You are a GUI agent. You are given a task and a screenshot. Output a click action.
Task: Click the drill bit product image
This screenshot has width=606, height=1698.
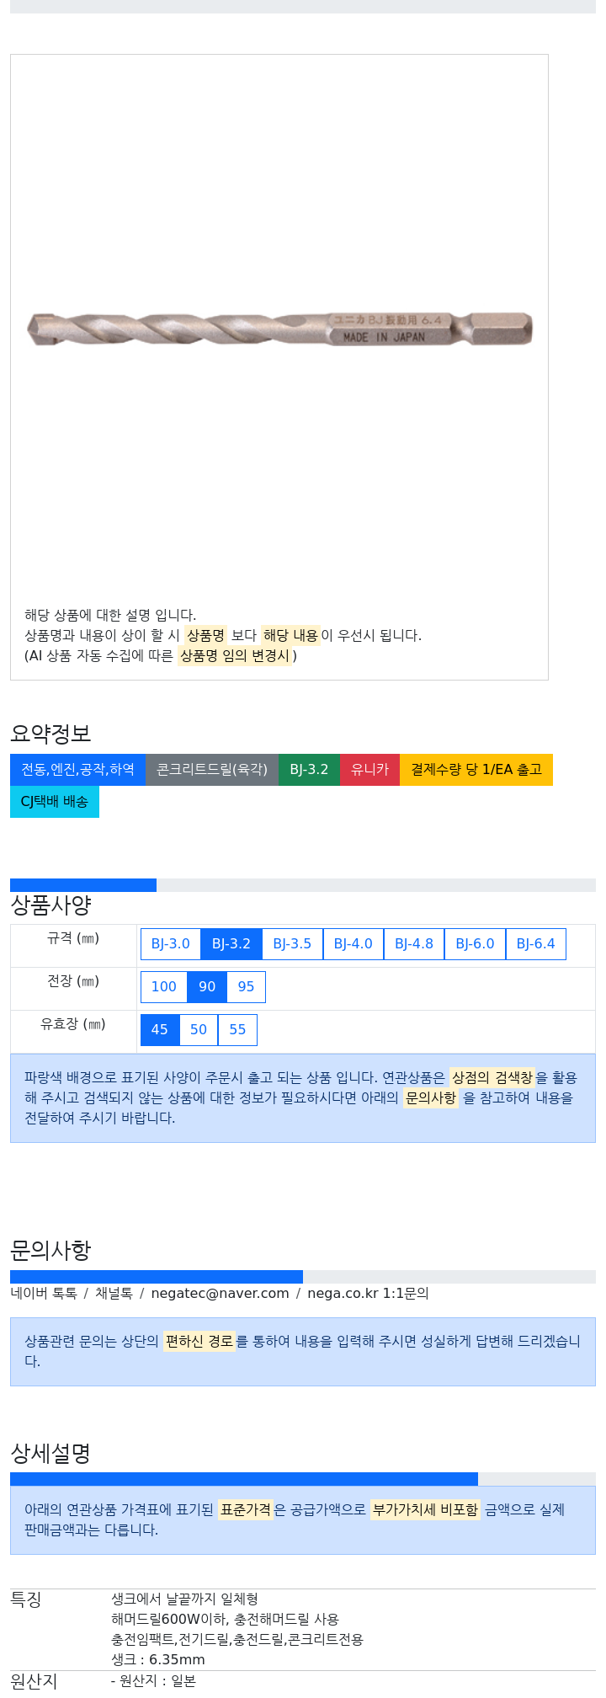click(x=279, y=329)
